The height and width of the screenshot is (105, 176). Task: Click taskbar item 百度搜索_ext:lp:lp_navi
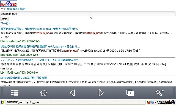(x=75, y=102)
